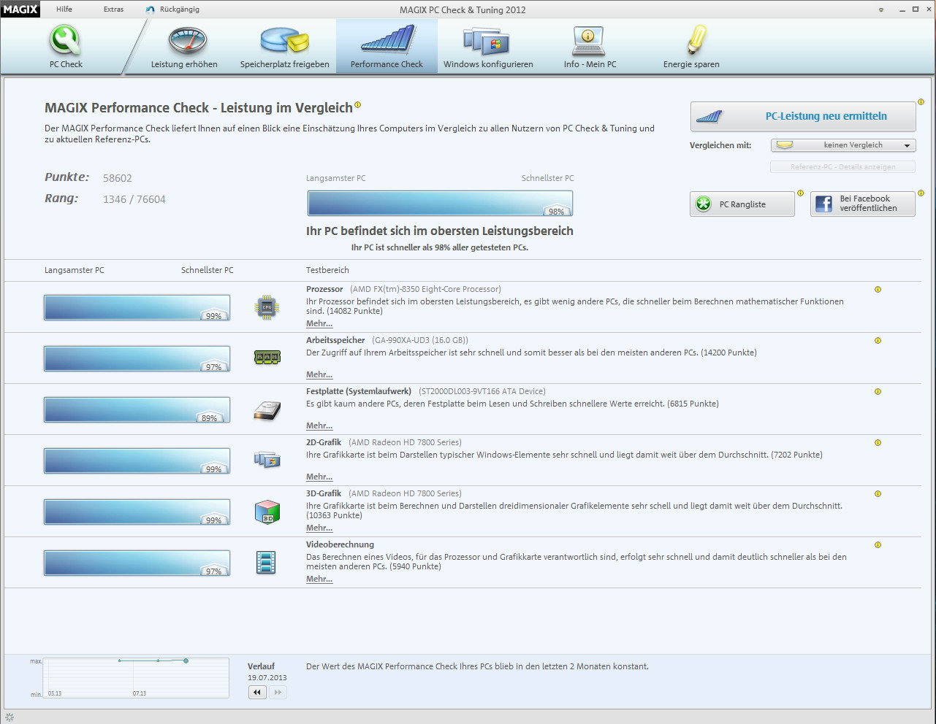Image resolution: width=936 pixels, height=724 pixels.
Task: Click the info icon next to PC Rangliste
Action: coord(800,193)
